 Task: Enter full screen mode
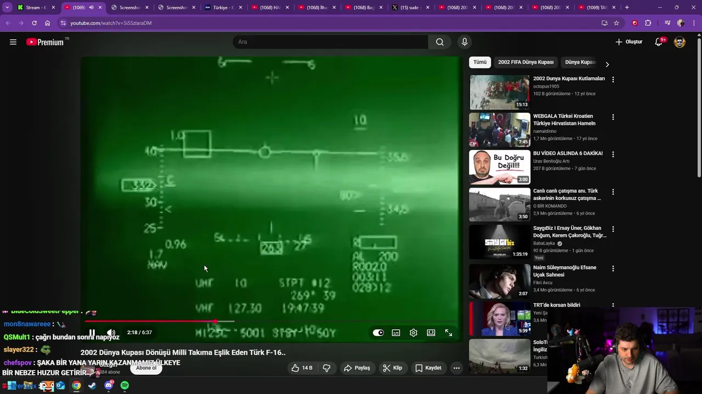point(449,333)
